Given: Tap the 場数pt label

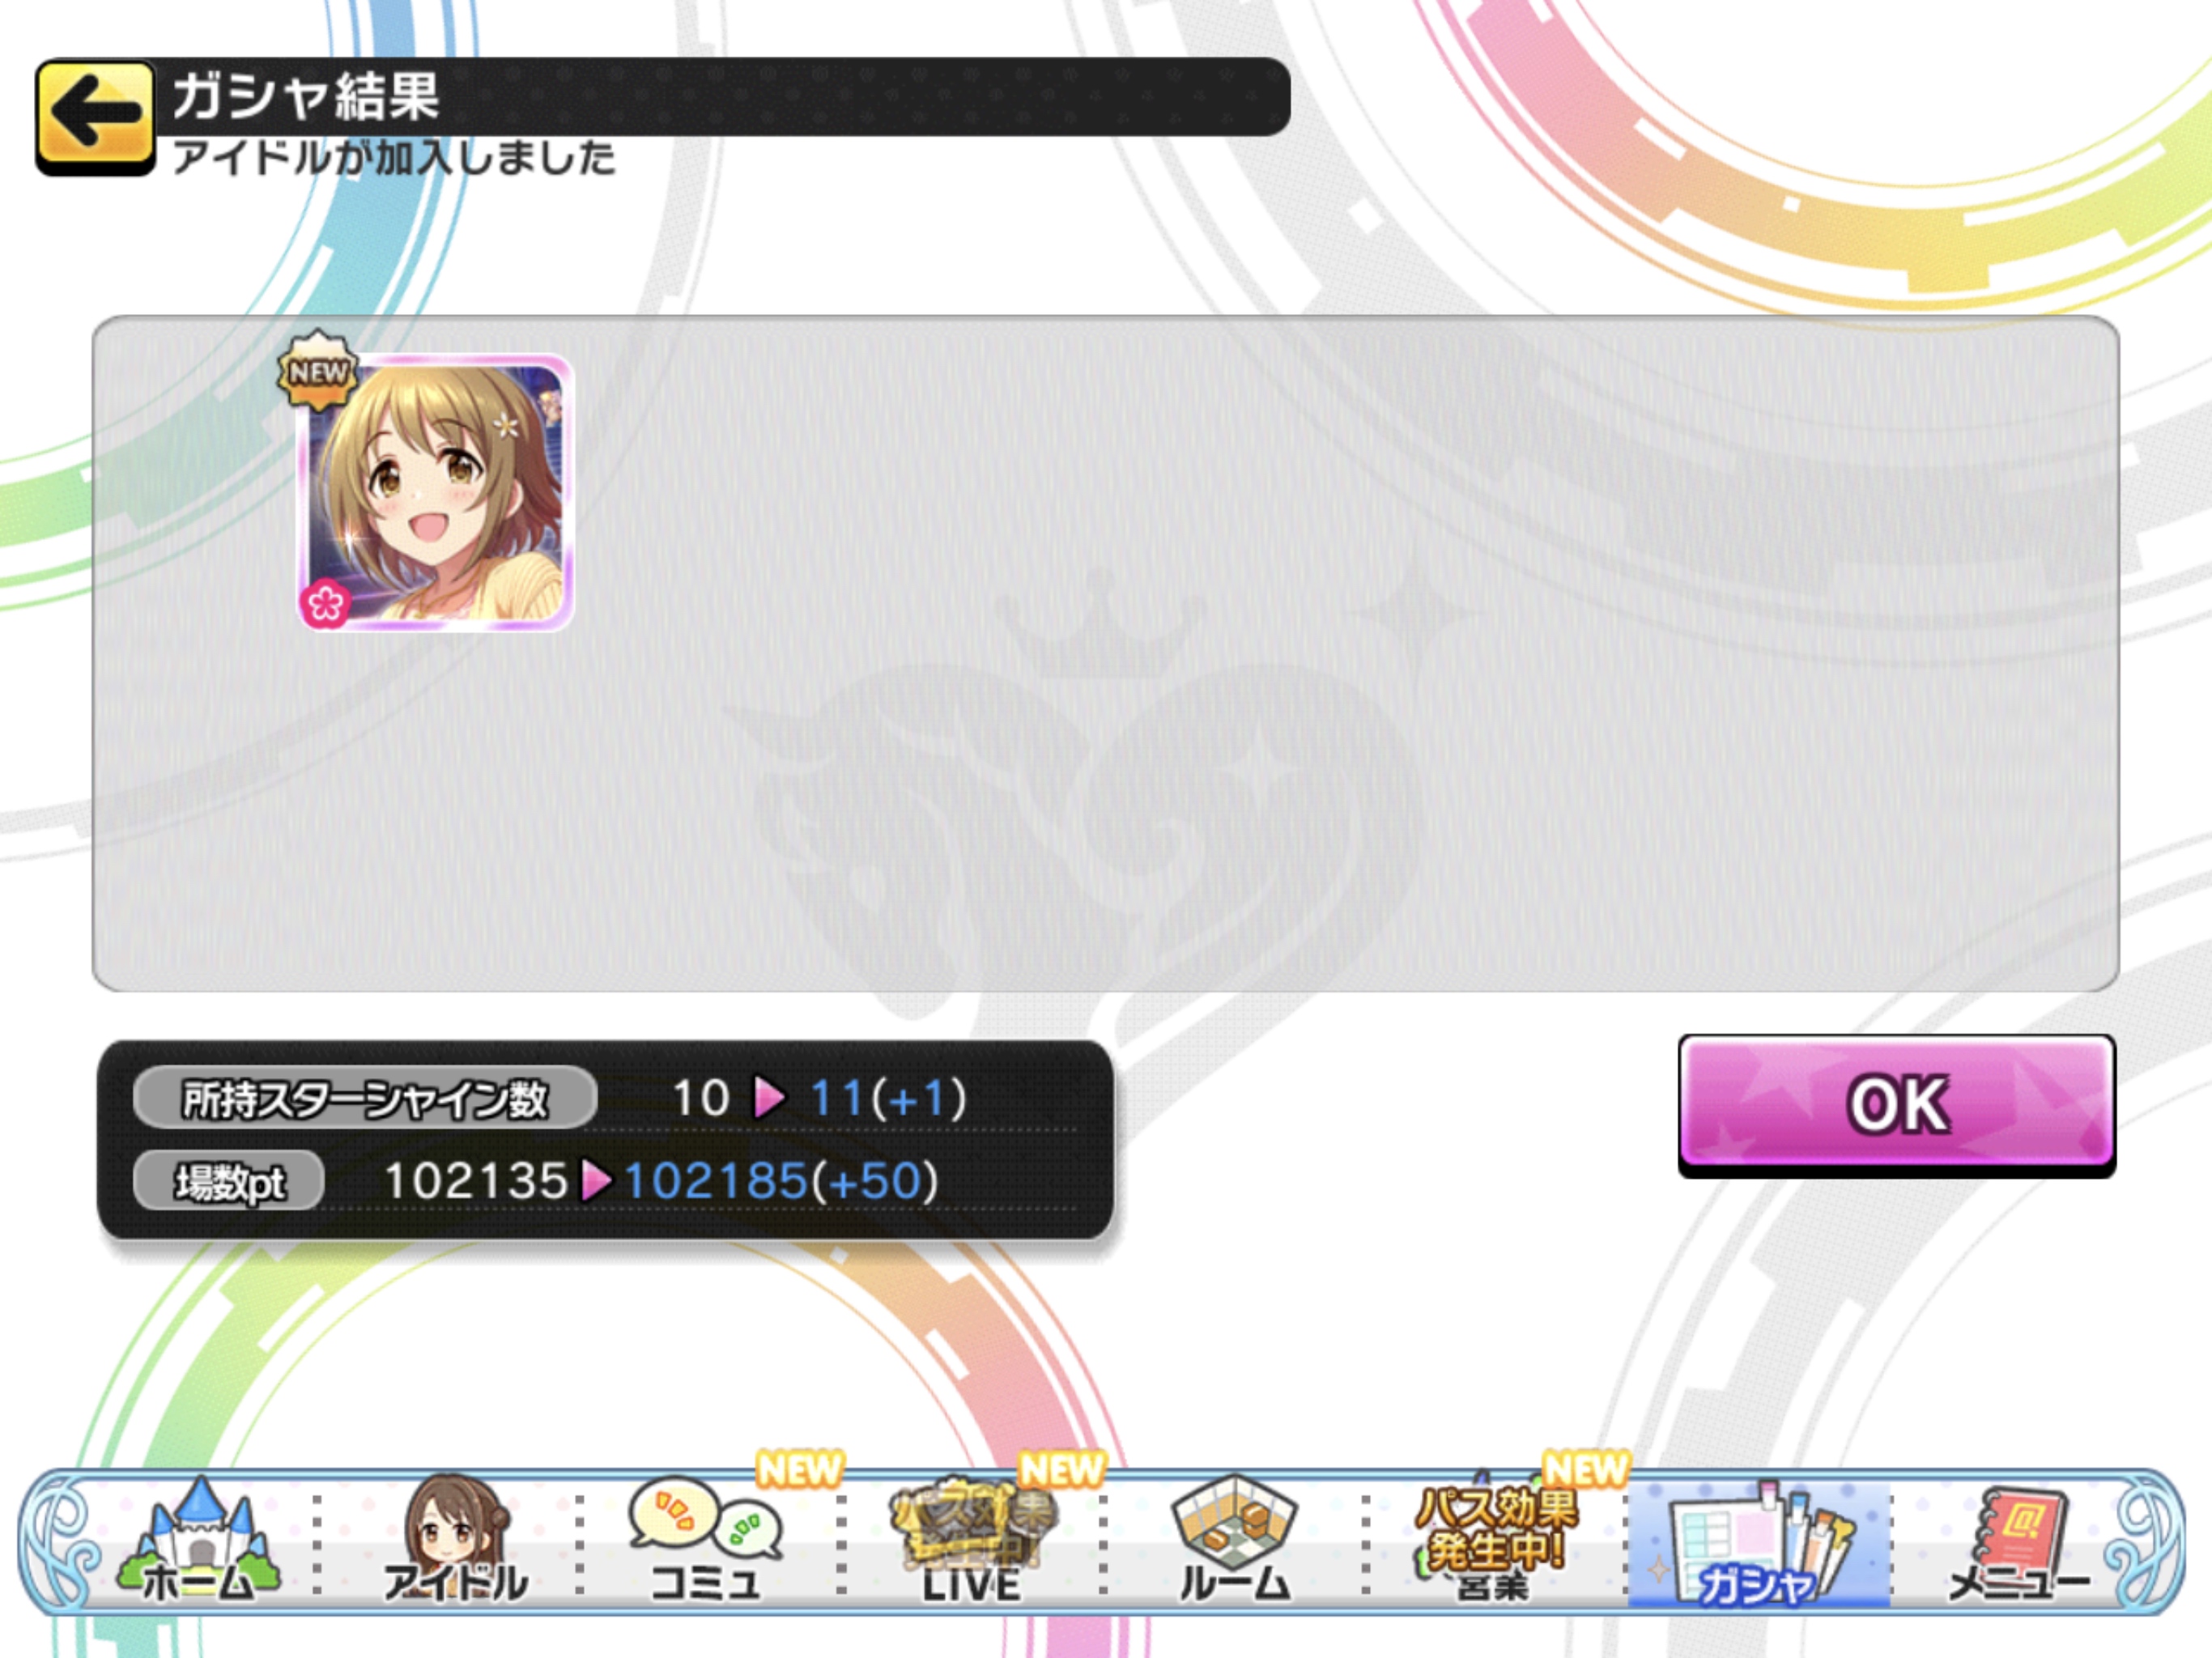Looking at the screenshot, I should click(x=229, y=1181).
